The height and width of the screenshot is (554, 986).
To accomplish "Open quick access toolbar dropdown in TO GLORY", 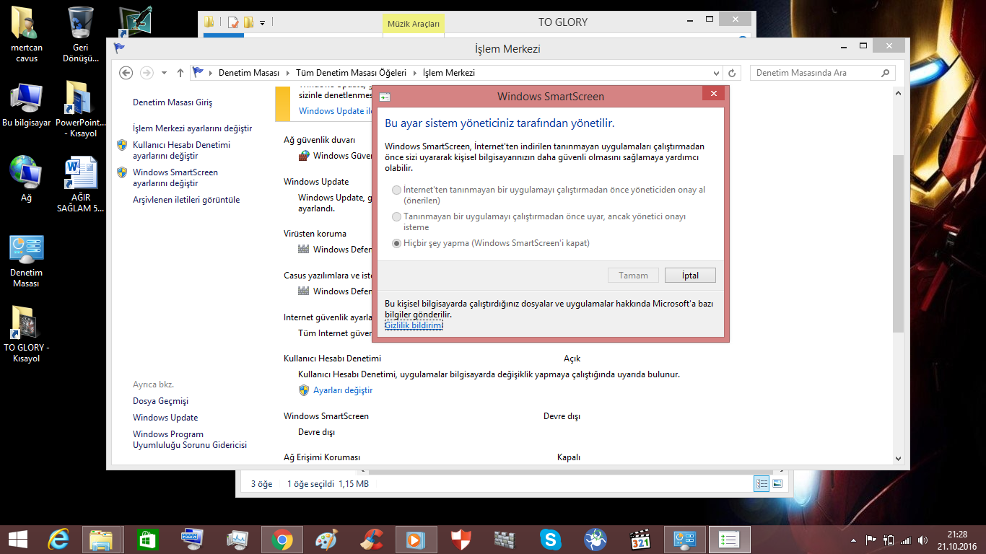I will pos(262,22).
